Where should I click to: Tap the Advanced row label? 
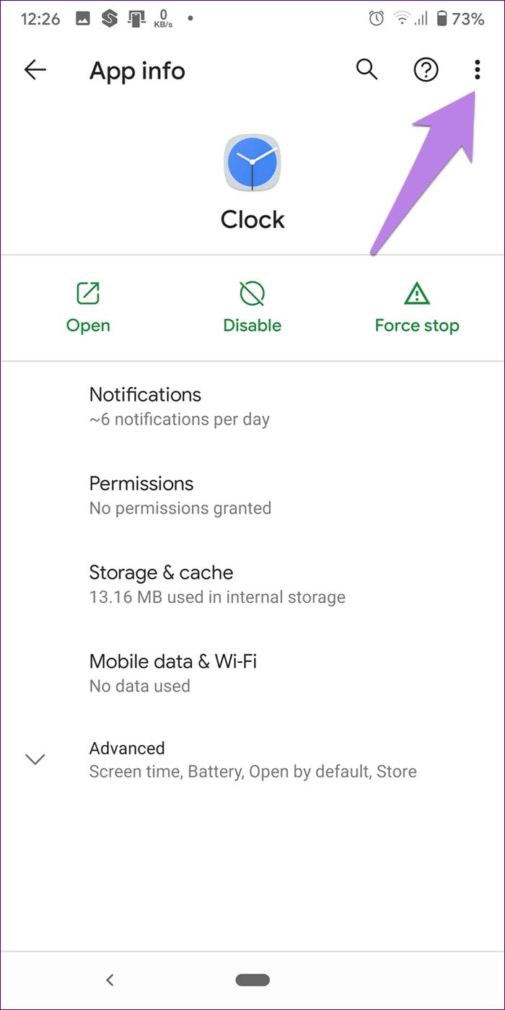tap(127, 748)
